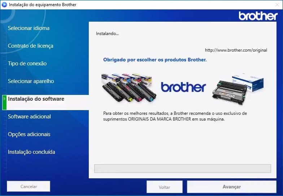Click the installation progress bar
The width and height of the screenshot is (283, 196).
183,168
